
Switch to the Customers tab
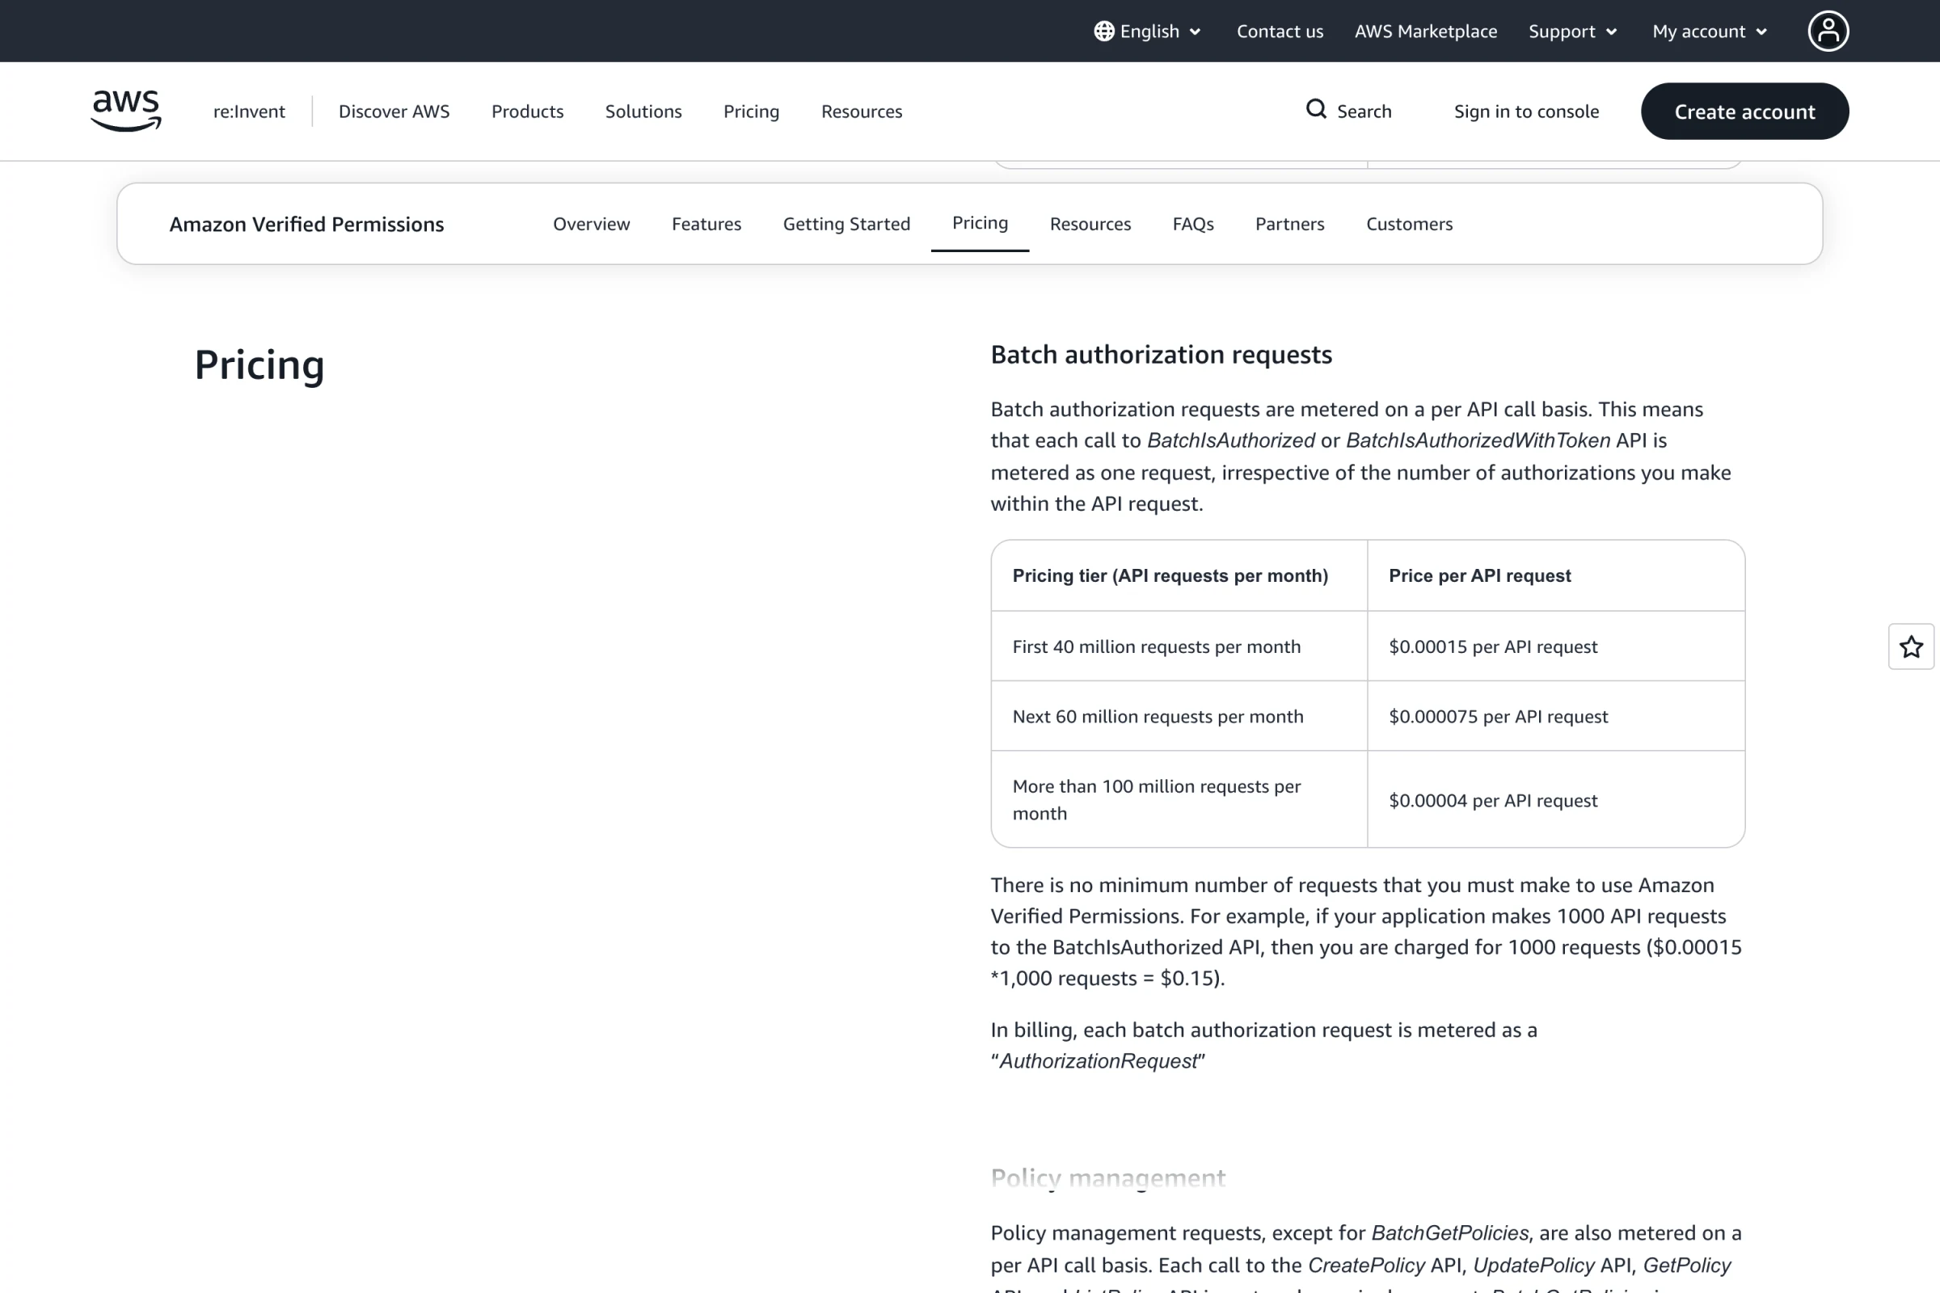point(1409,225)
